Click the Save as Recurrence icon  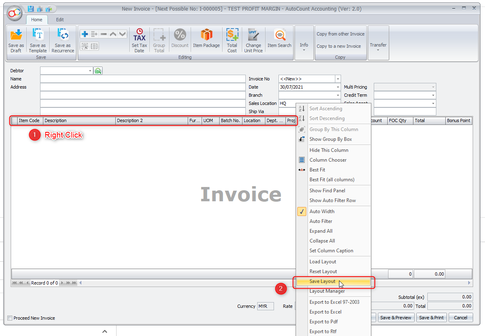(x=63, y=40)
